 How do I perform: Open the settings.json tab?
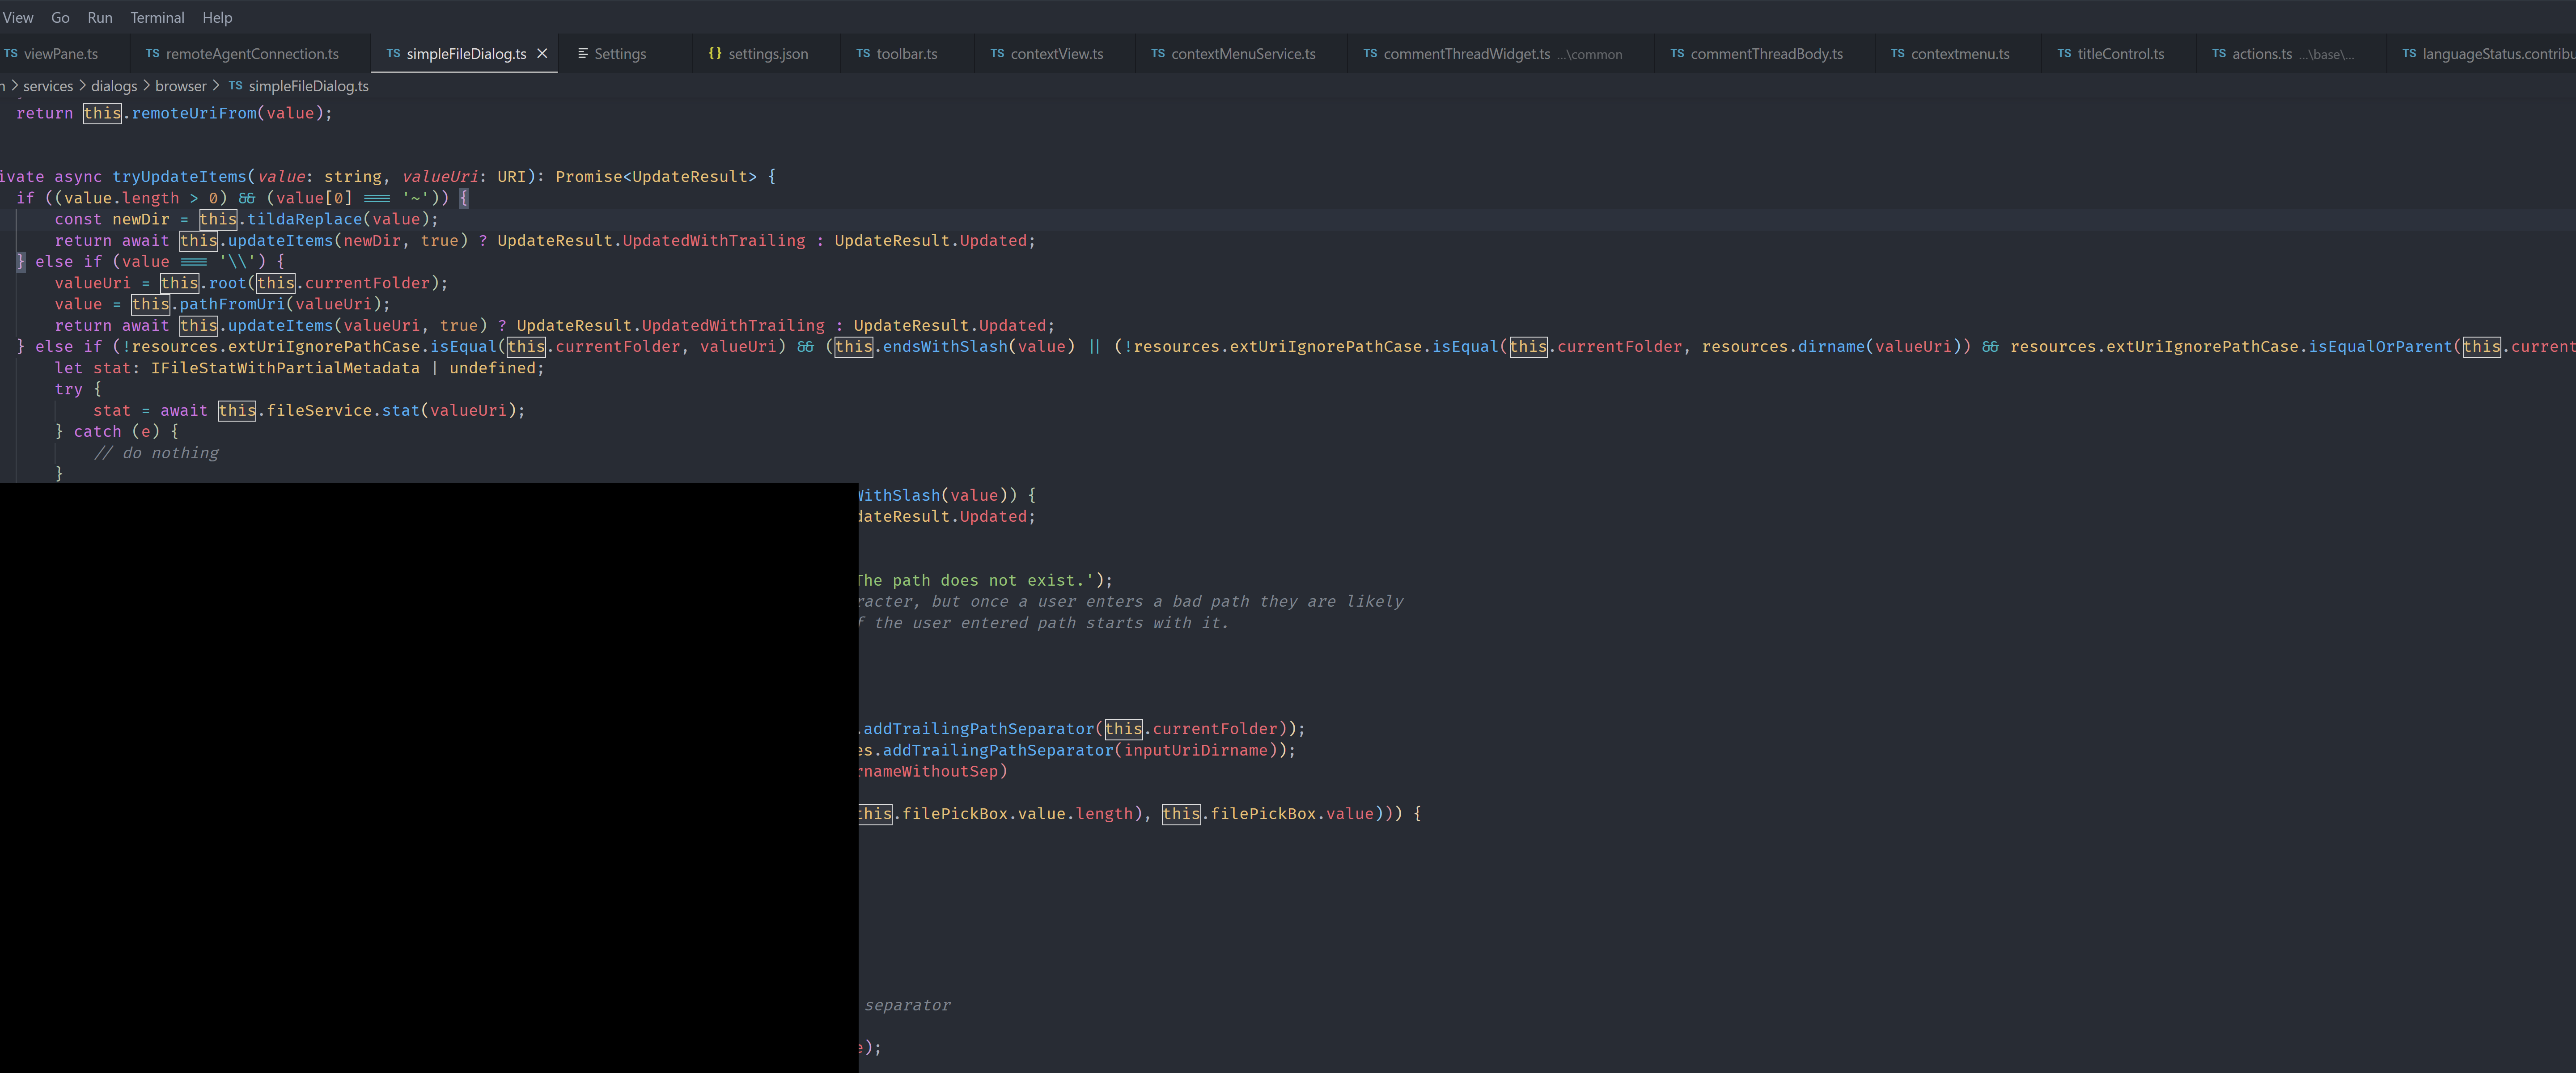pos(767,54)
